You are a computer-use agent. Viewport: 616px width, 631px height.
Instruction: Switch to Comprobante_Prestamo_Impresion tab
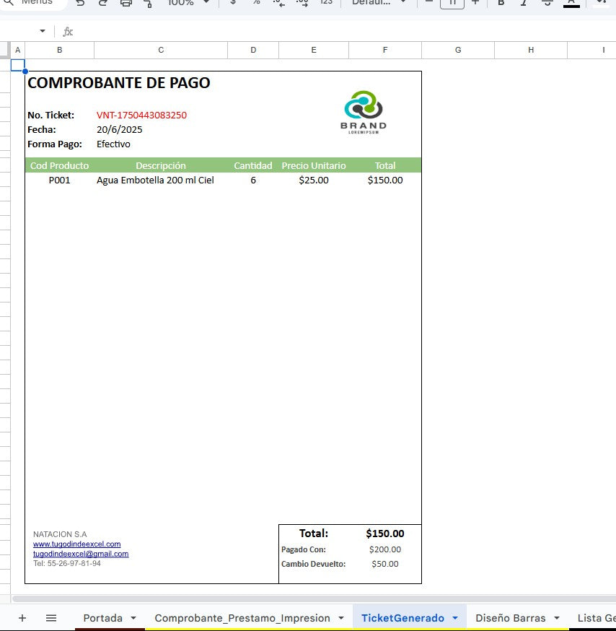242,618
